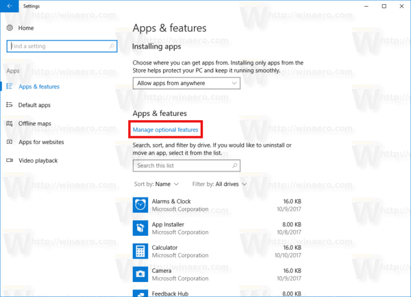Click the Alarms & Clock app icon
The image size is (411, 297).
tap(140, 204)
